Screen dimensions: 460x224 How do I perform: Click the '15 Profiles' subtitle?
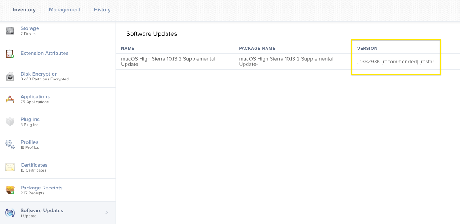30,148
